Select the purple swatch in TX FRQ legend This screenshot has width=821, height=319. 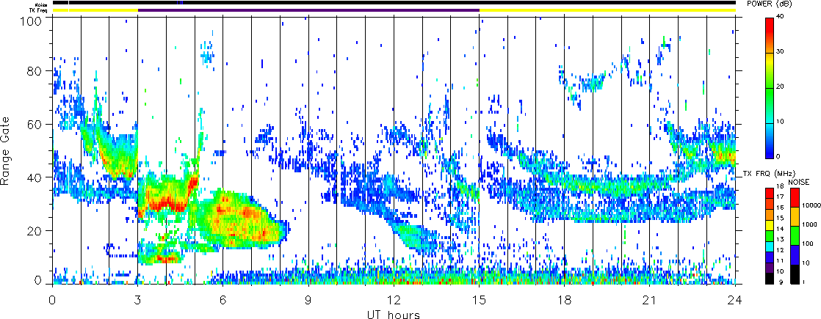click(770, 267)
